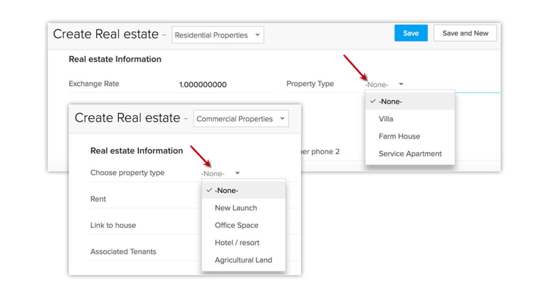Select Villa from Property Type list
548x286 pixels.
click(x=410, y=119)
